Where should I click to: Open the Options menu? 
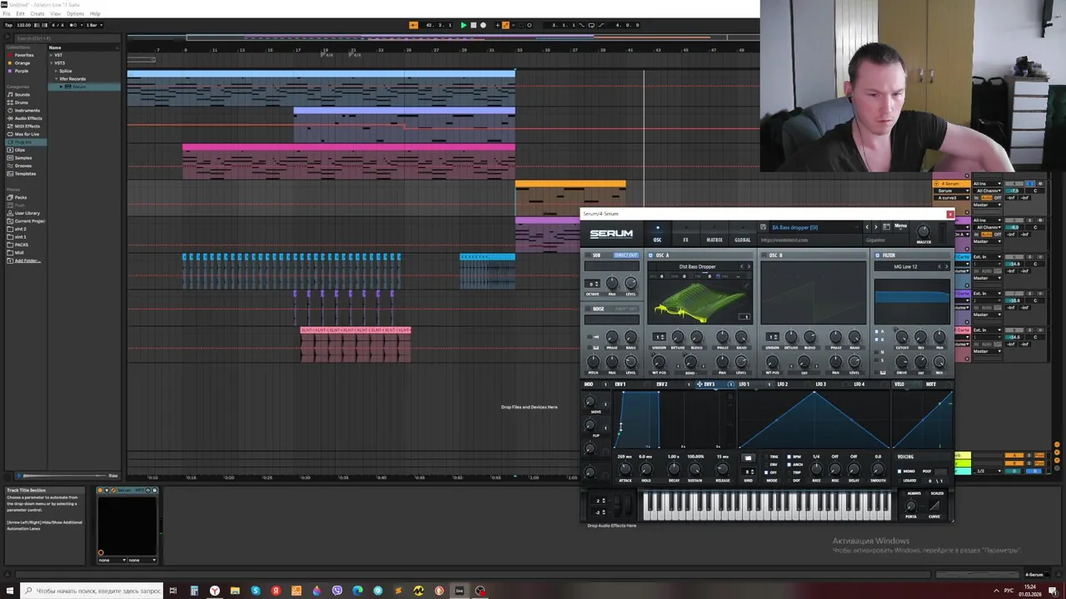click(x=75, y=14)
